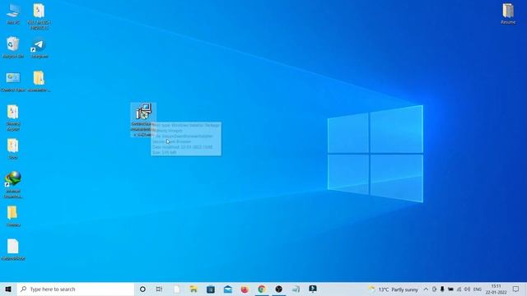Open the installer icon on the taskbar

(296, 289)
